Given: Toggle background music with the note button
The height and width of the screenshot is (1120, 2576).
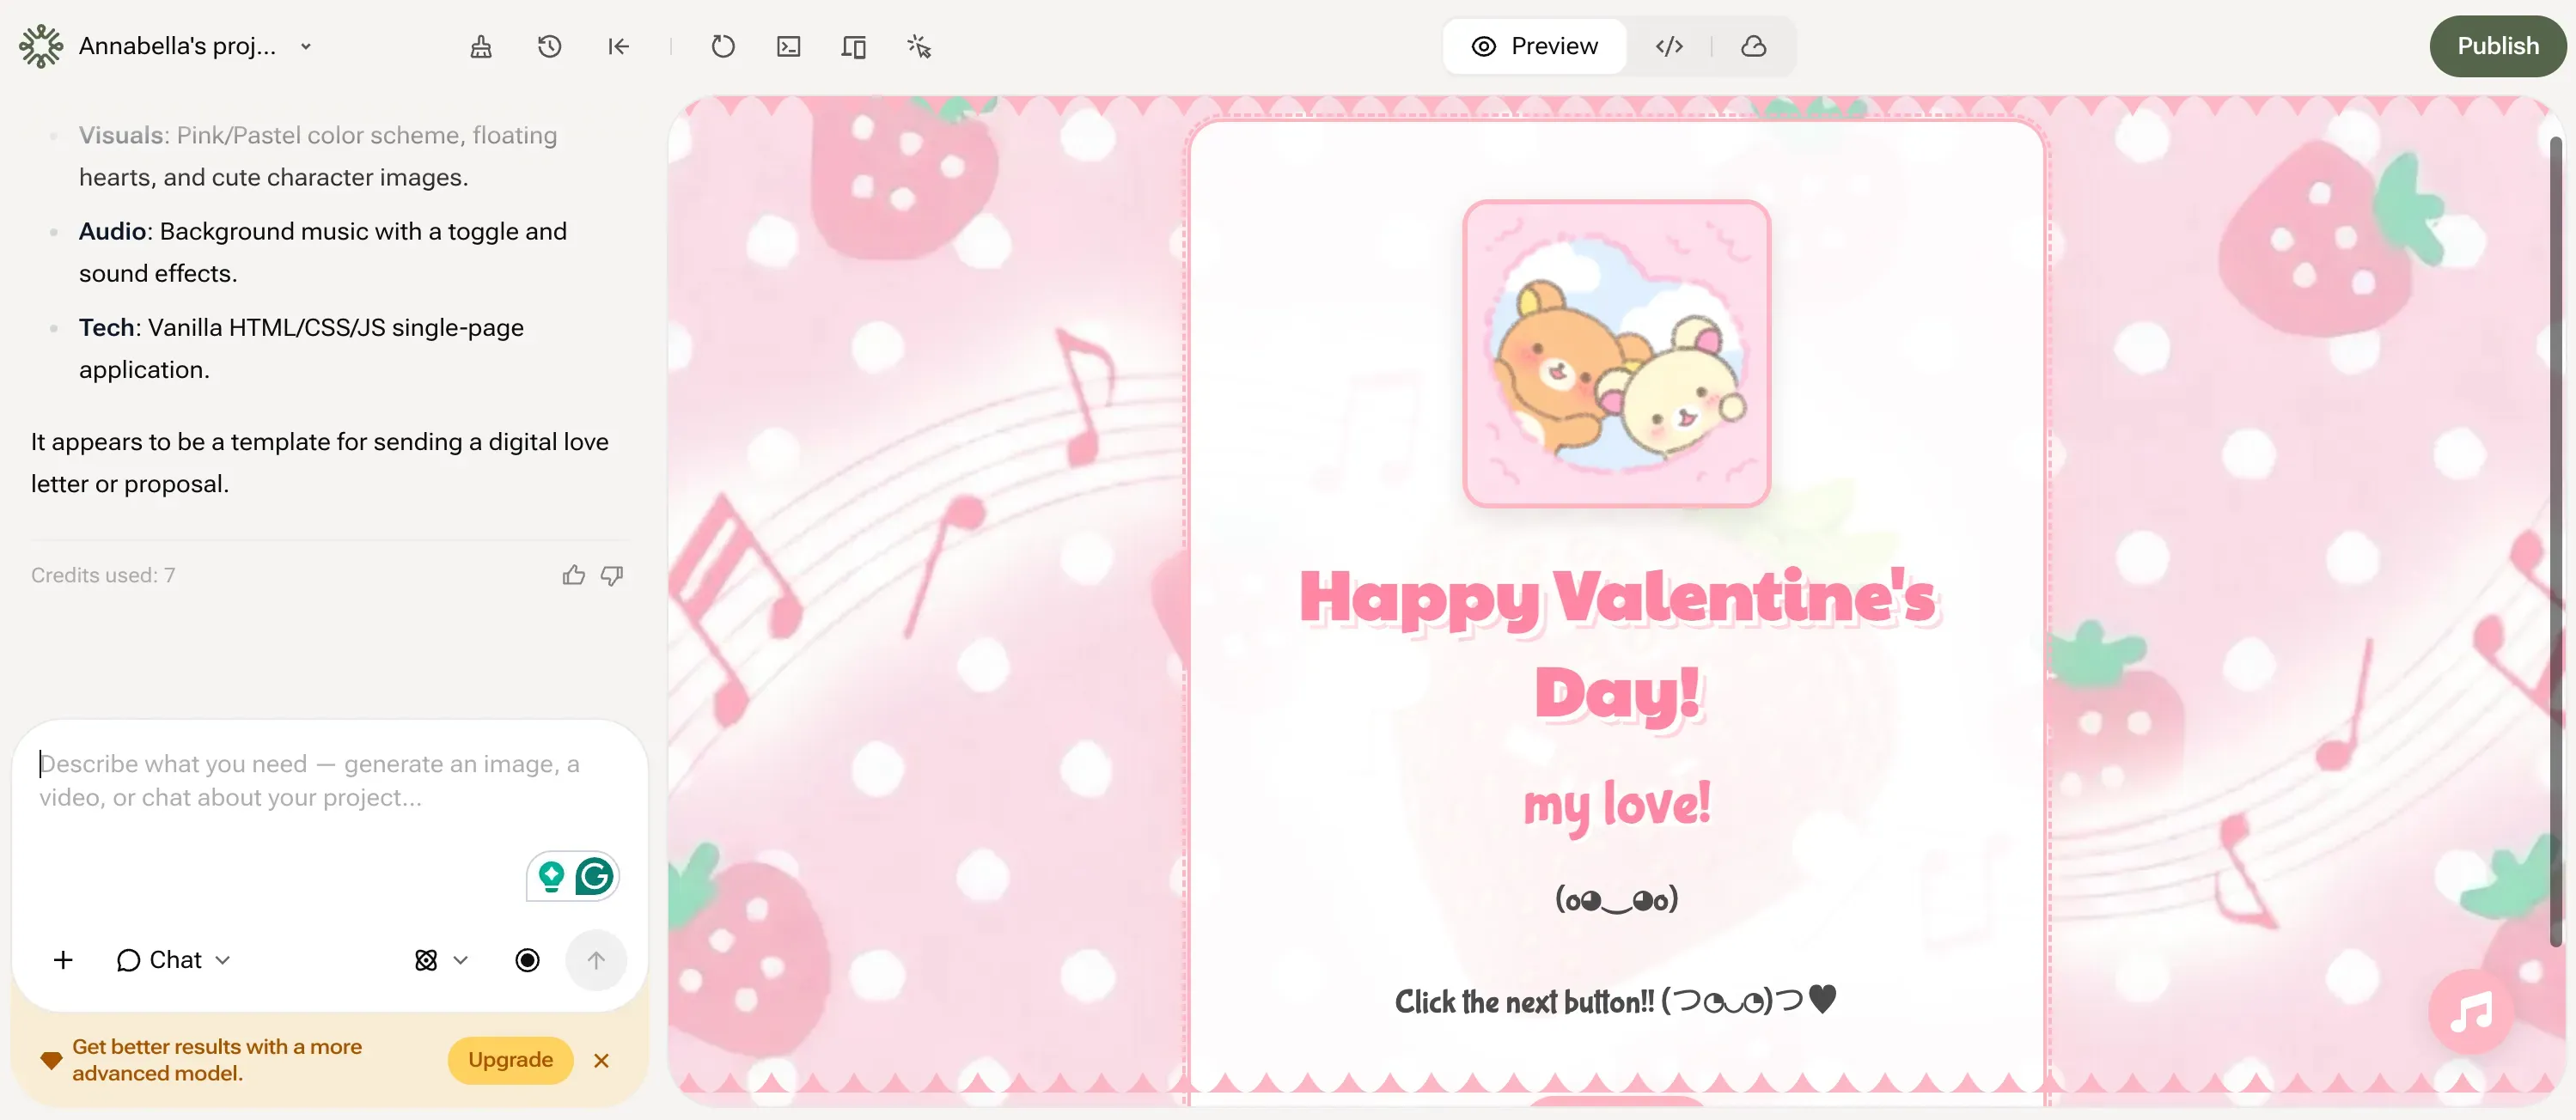Looking at the screenshot, I should 2470,1011.
